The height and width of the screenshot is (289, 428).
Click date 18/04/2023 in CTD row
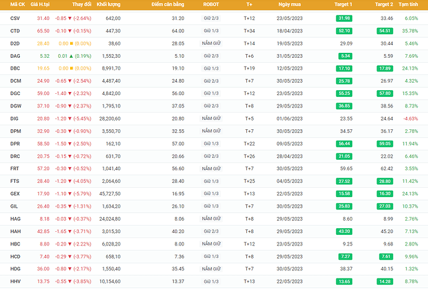(290, 31)
